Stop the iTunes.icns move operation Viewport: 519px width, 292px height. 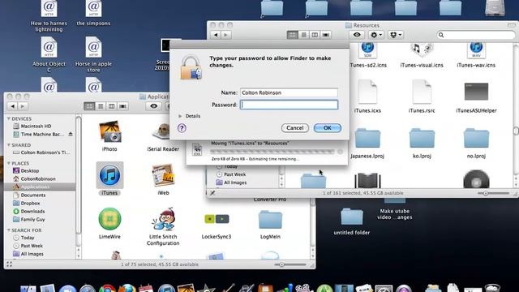340,152
